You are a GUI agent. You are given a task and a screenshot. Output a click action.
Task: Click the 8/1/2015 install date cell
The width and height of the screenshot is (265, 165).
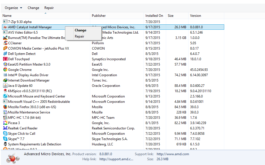click(x=152, y=123)
